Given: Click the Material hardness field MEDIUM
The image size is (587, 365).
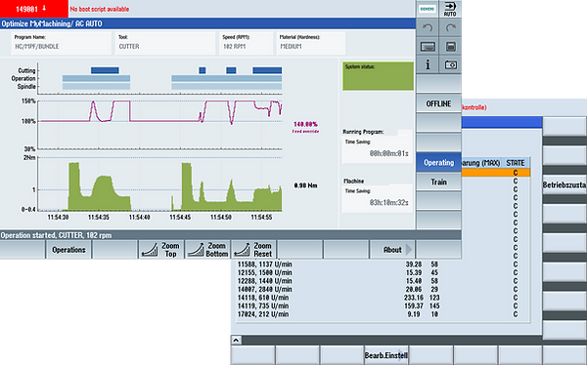Looking at the screenshot, I should point(311,43).
